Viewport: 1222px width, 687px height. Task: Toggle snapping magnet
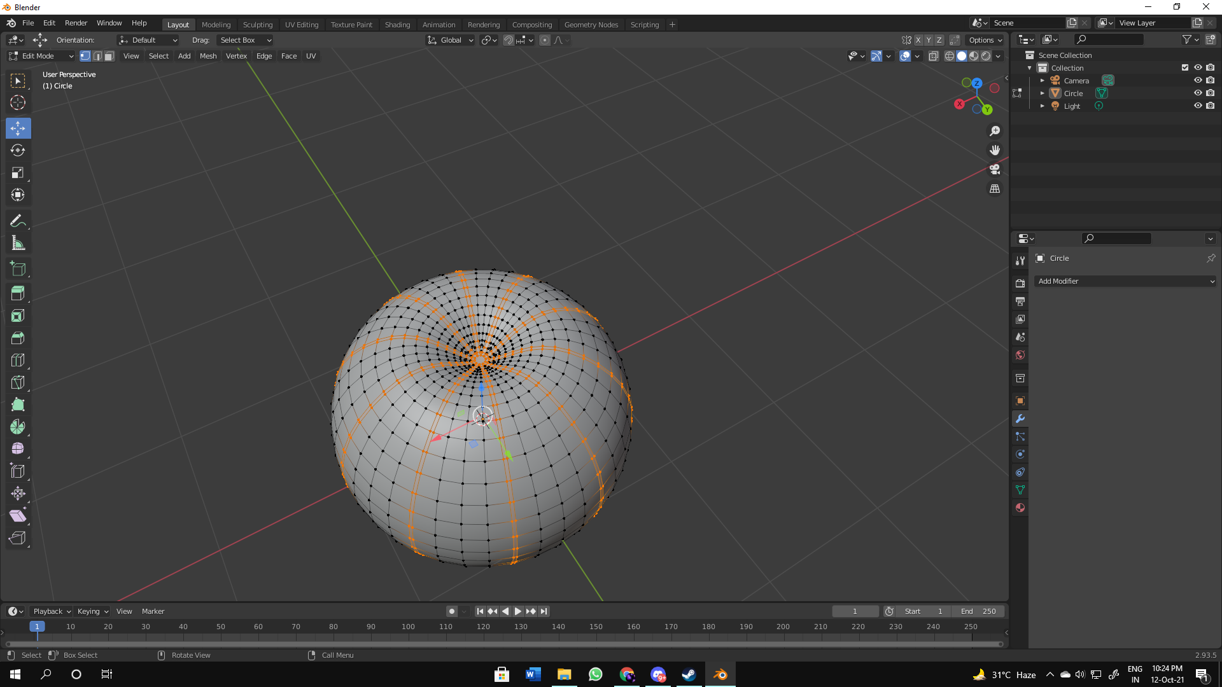(509, 40)
